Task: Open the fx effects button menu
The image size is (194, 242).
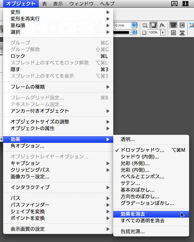Action: tap(162, 25)
